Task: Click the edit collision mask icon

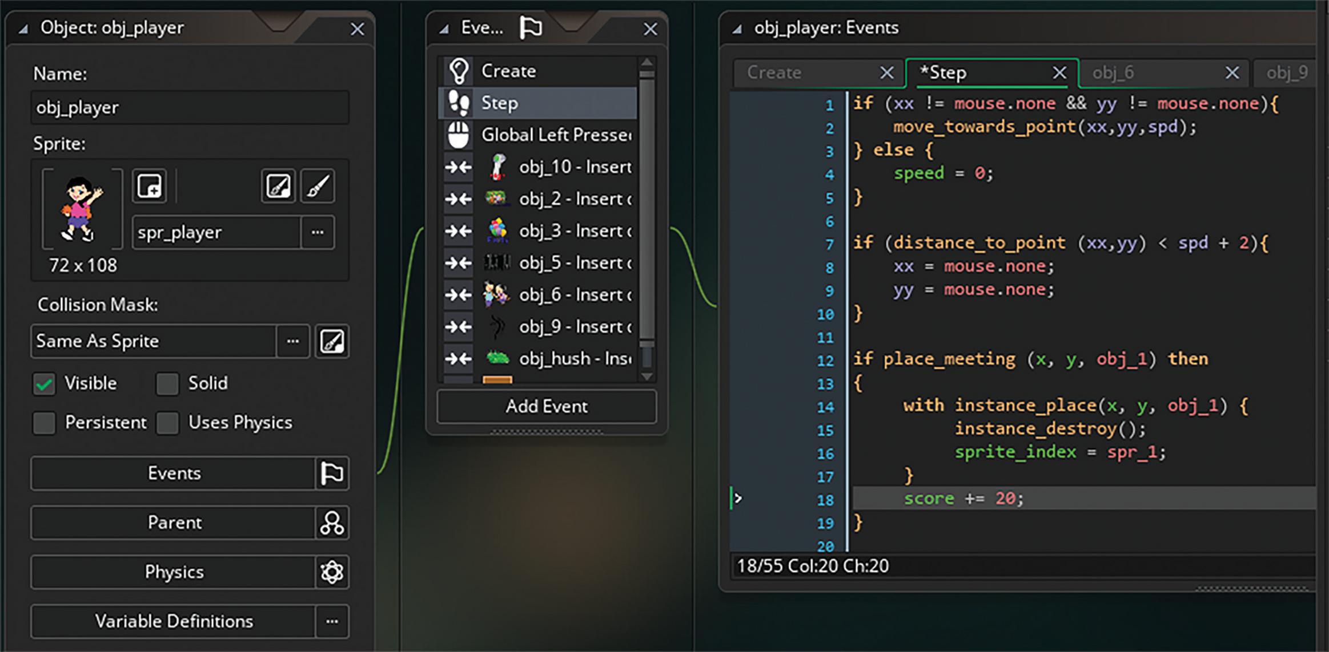Action: (x=332, y=342)
